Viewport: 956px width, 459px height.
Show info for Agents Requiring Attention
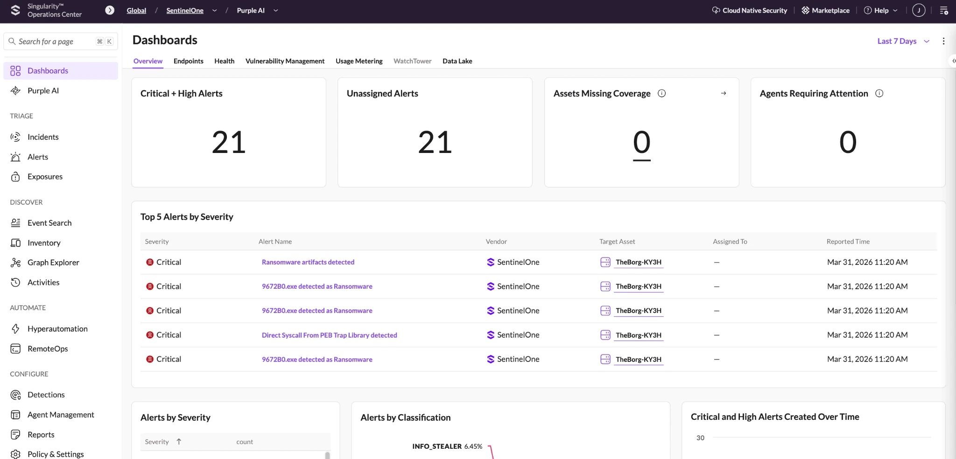tap(879, 93)
